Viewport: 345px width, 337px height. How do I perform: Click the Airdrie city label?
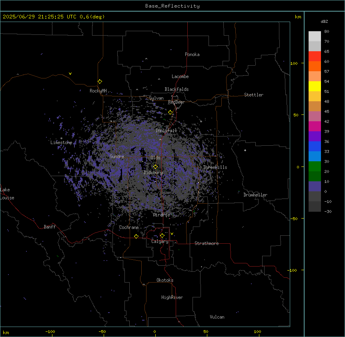pos(162,215)
